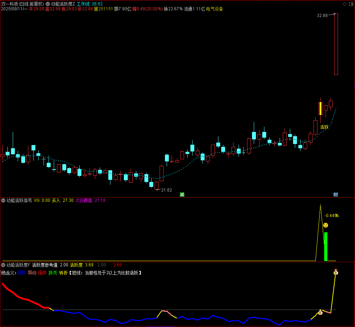Click the 买入: 27.30 value
355x327 pixels.
coord(63,200)
